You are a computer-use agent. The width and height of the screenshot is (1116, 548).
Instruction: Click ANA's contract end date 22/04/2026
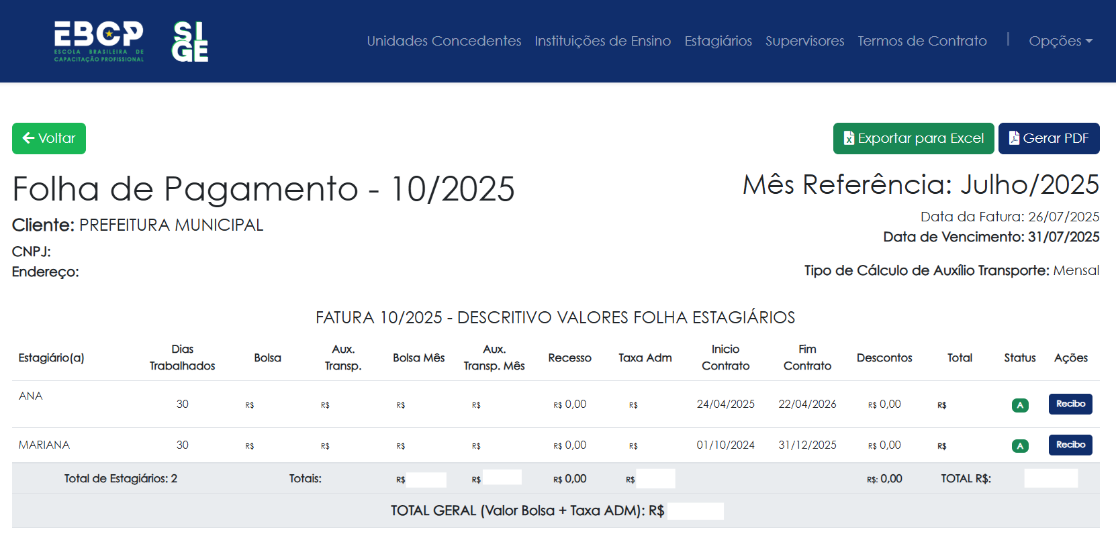(807, 404)
